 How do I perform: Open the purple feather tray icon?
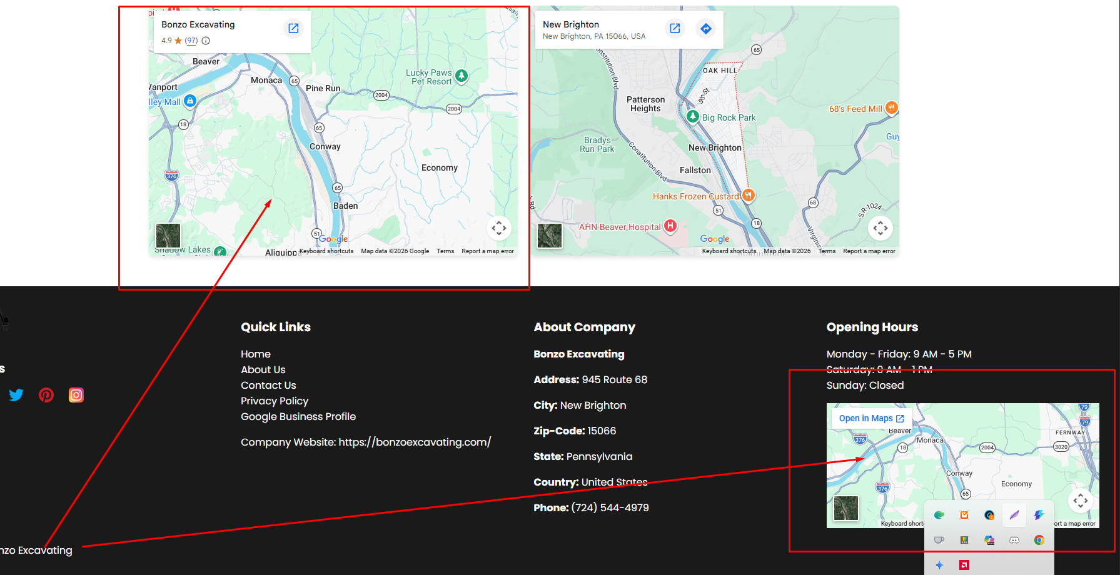pos(1014,515)
